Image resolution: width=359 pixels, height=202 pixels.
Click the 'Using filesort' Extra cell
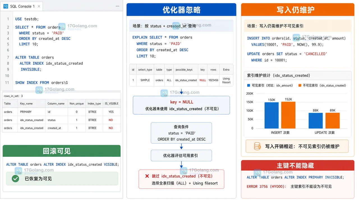pyautogui.click(x=226, y=81)
